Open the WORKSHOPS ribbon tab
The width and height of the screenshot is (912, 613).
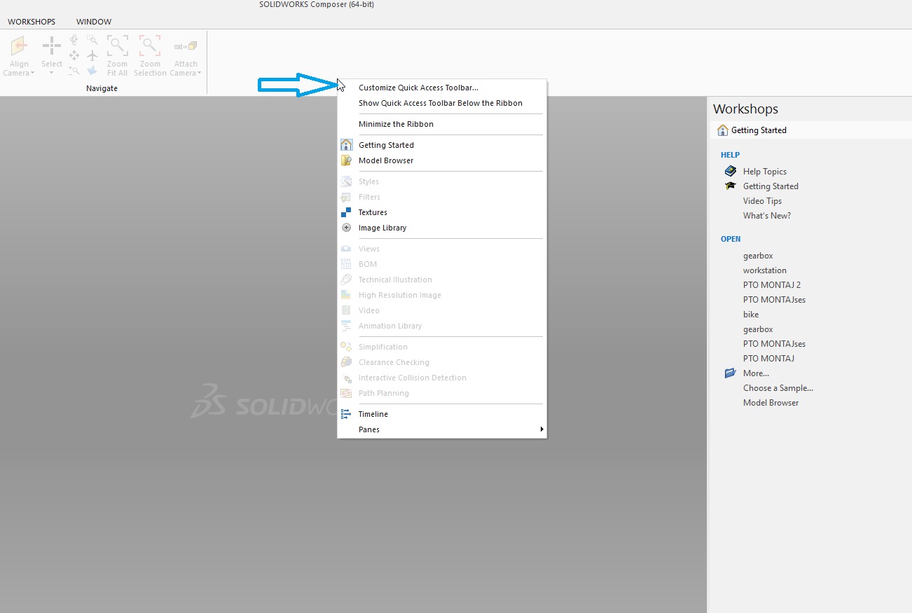tap(32, 22)
